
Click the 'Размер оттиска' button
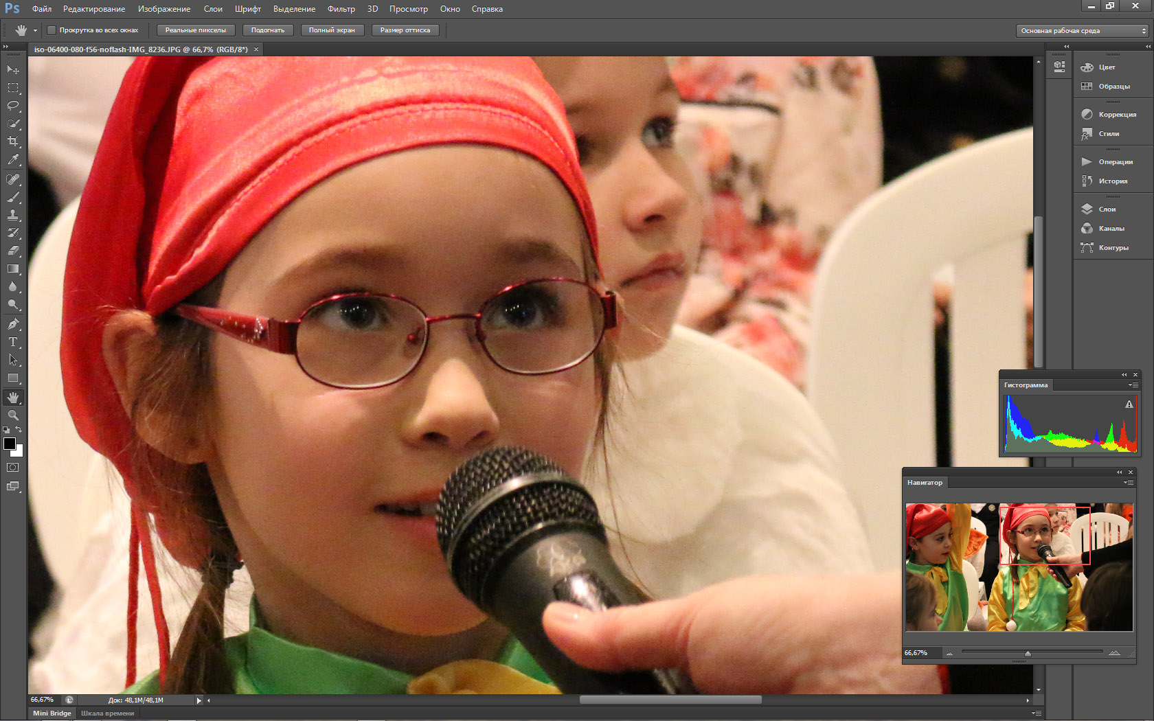pos(405,30)
